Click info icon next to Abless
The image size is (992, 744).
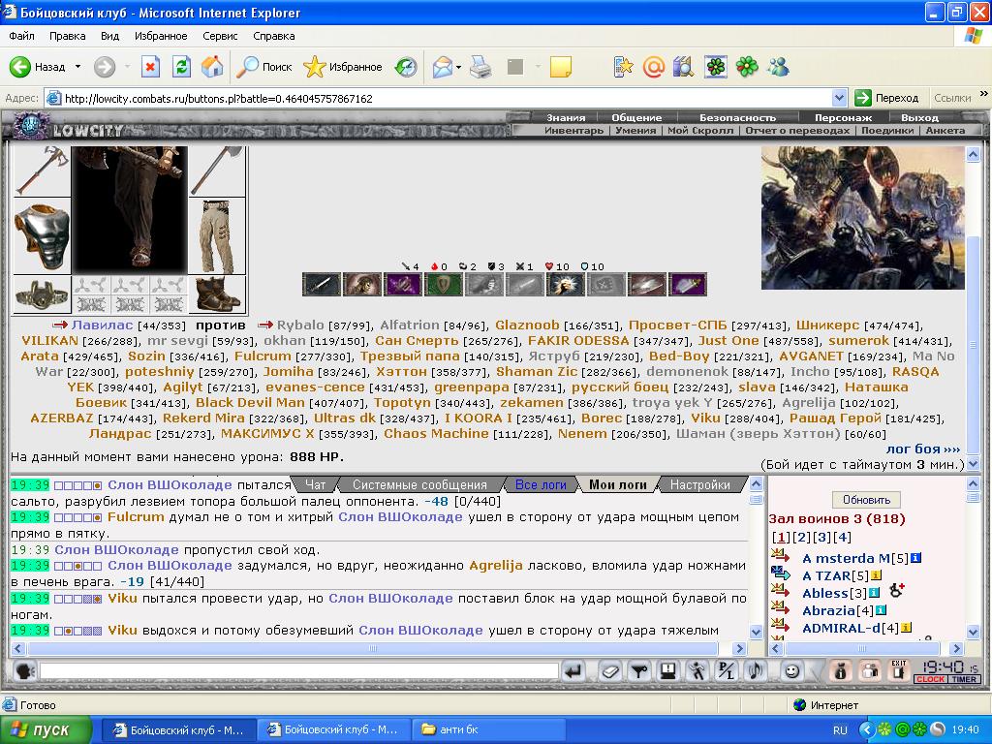(x=875, y=593)
